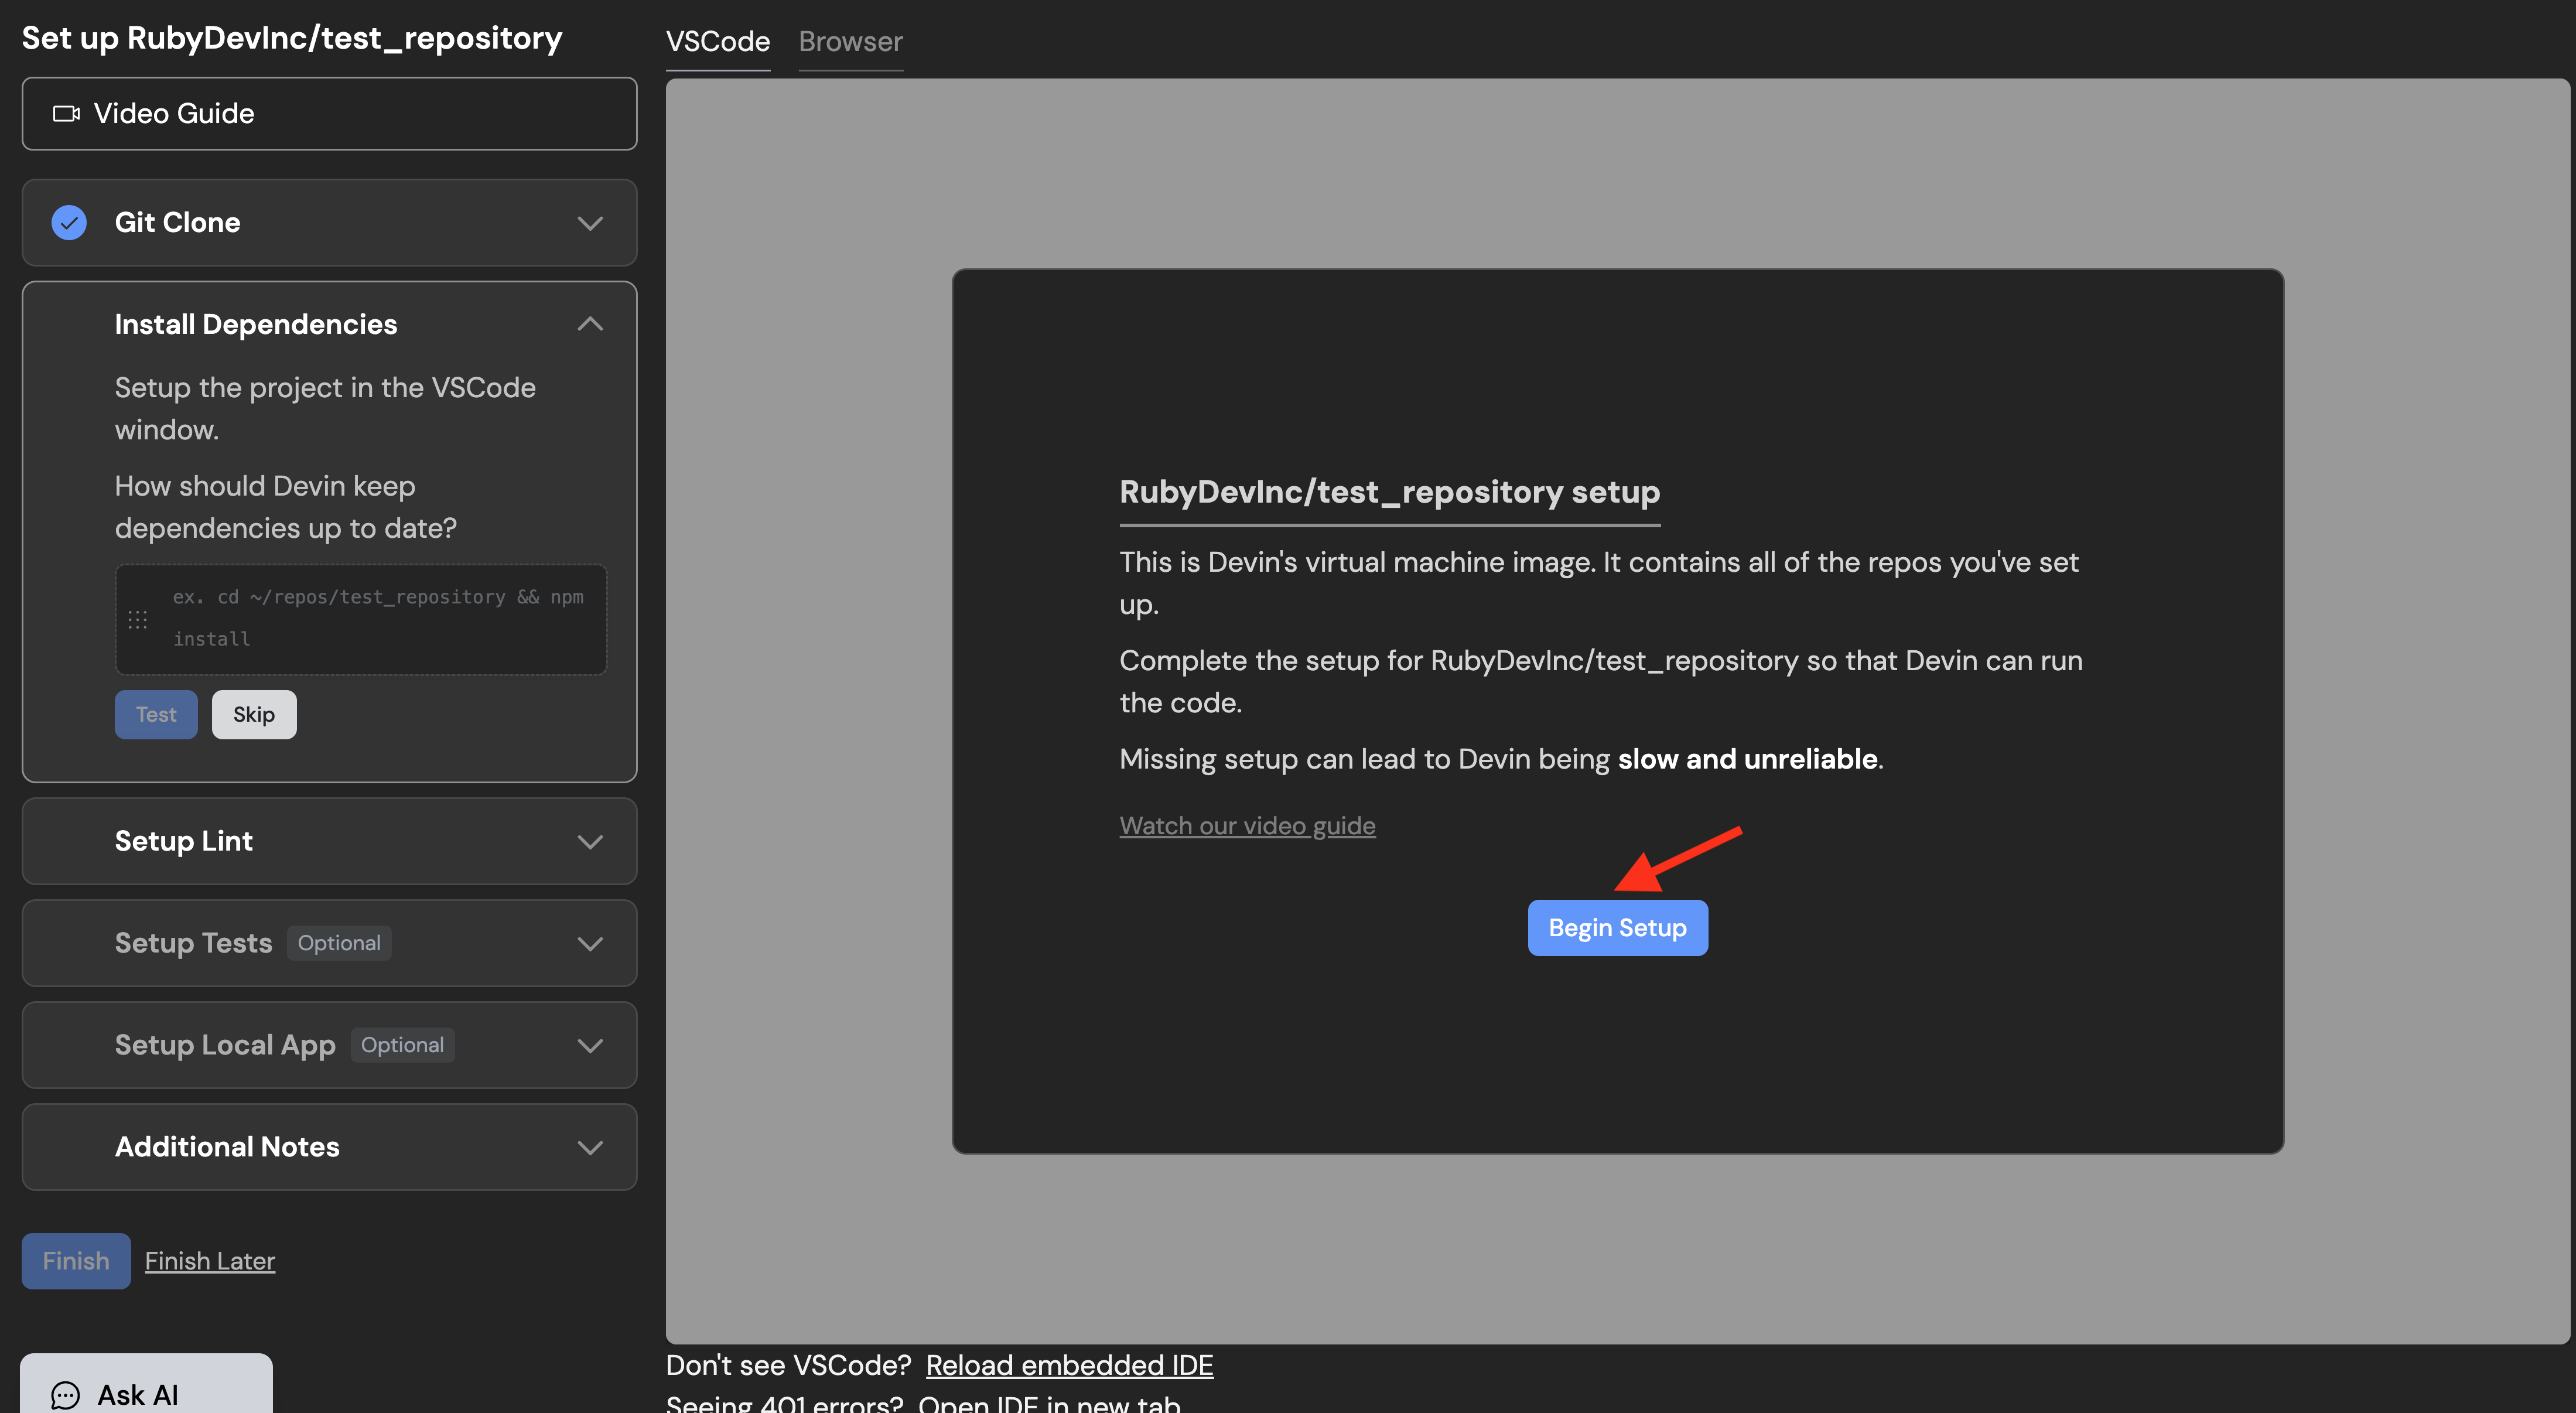Image resolution: width=2576 pixels, height=1413 pixels.
Task: Open the Watch our video guide link
Action: click(x=1247, y=825)
